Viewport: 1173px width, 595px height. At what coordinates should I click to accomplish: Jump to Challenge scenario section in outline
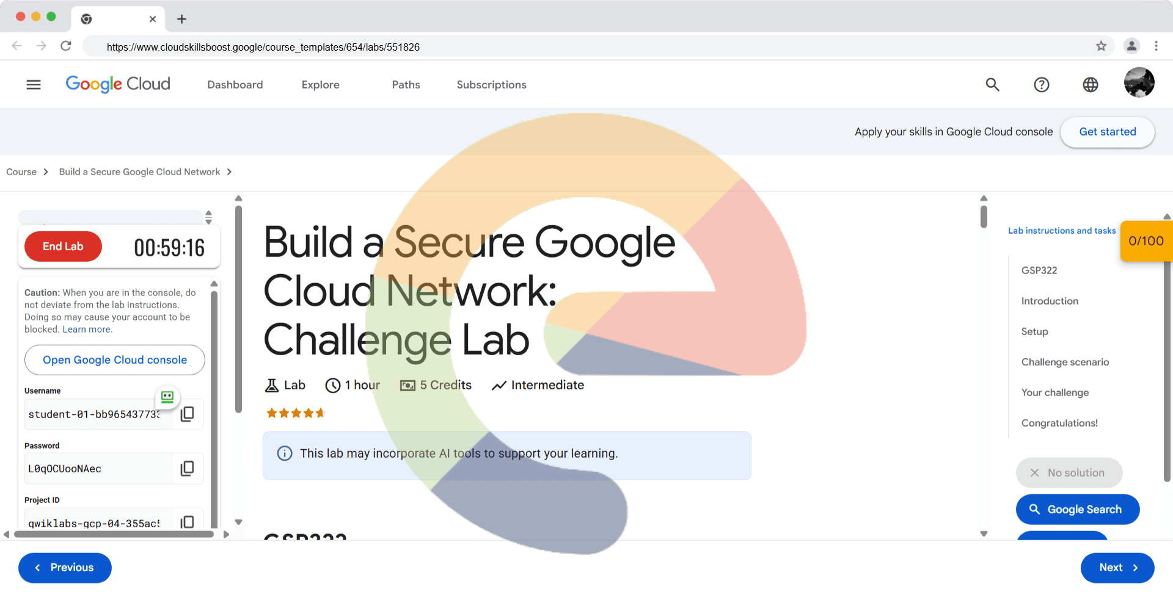tap(1065, 362)
